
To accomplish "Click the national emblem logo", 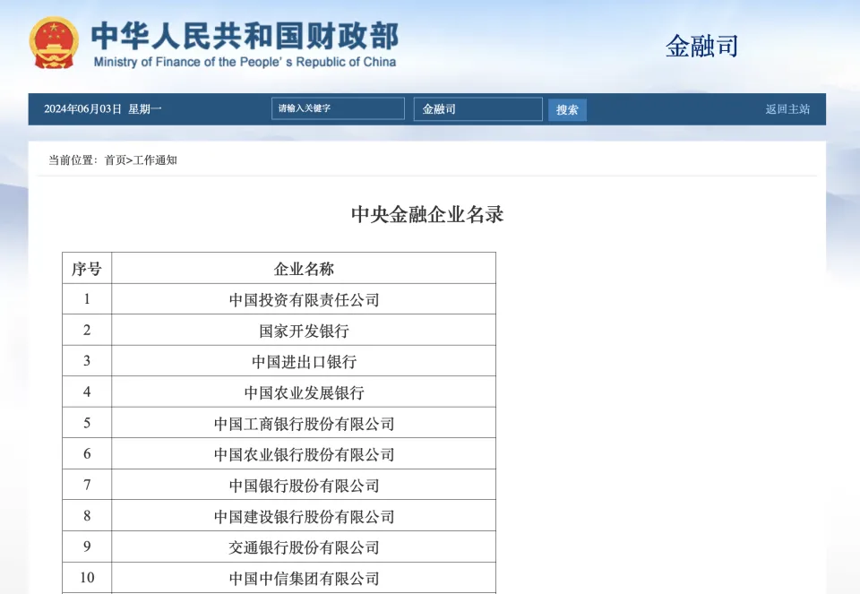I will pyautogui.click(x=54, y=42).
